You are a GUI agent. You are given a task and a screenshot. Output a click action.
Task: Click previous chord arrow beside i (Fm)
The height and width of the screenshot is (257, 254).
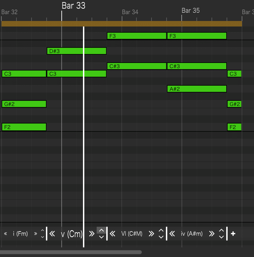pyautogui.click(x=5, y=234)
